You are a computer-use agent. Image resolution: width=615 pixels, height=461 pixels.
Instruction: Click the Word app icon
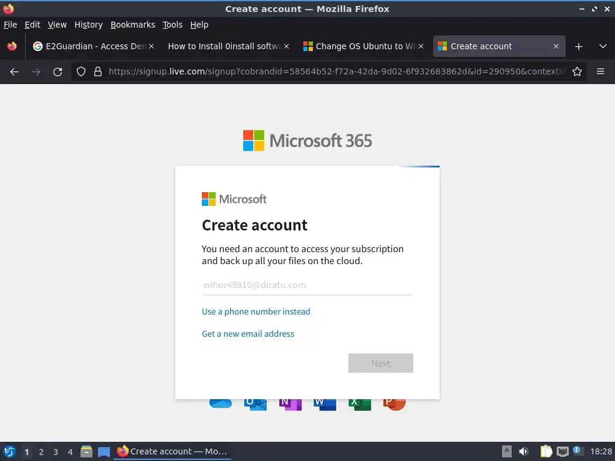coord(325,405)
